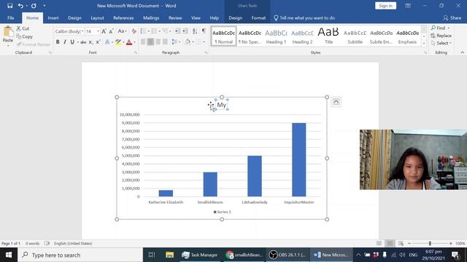Sort the selected text
Viewport: 467px width, 262px height.
(195, 31)
